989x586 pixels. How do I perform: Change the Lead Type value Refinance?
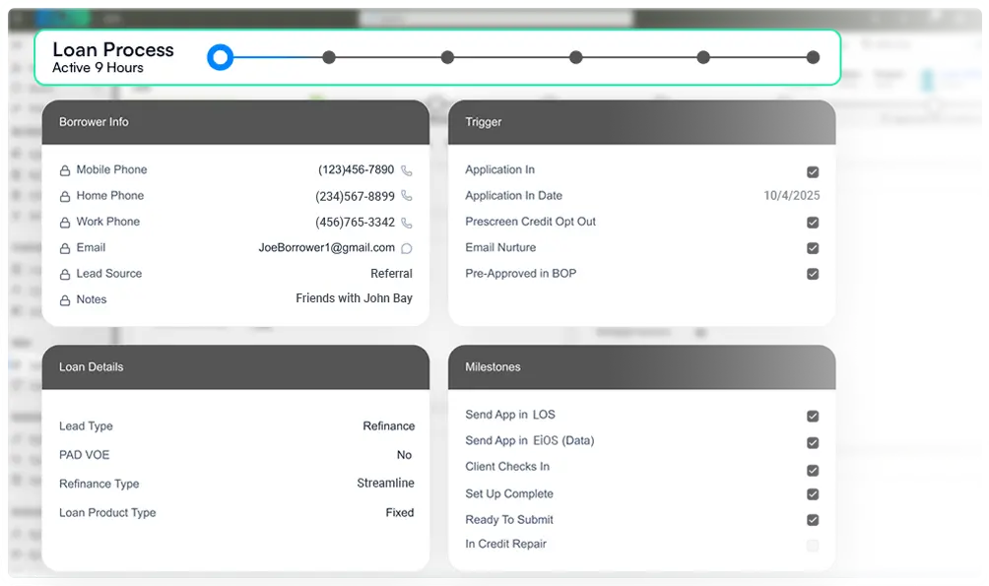pos(388,426)
